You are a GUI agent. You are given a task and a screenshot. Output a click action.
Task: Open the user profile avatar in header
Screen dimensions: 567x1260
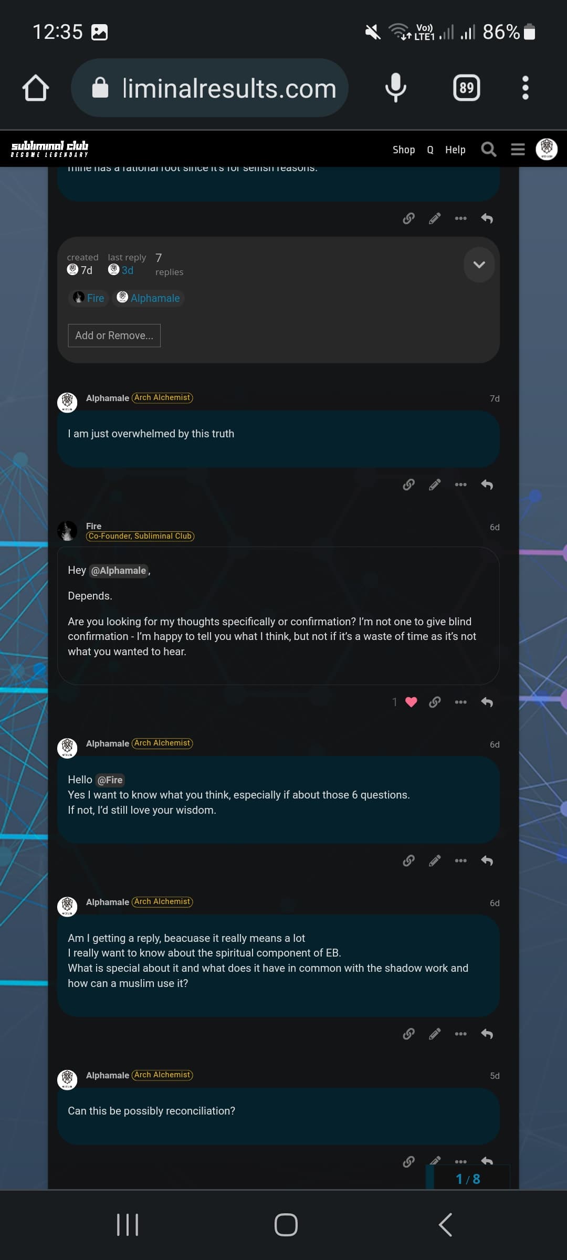547,149
